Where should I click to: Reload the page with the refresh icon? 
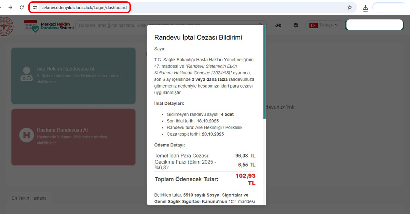point(22,7)
